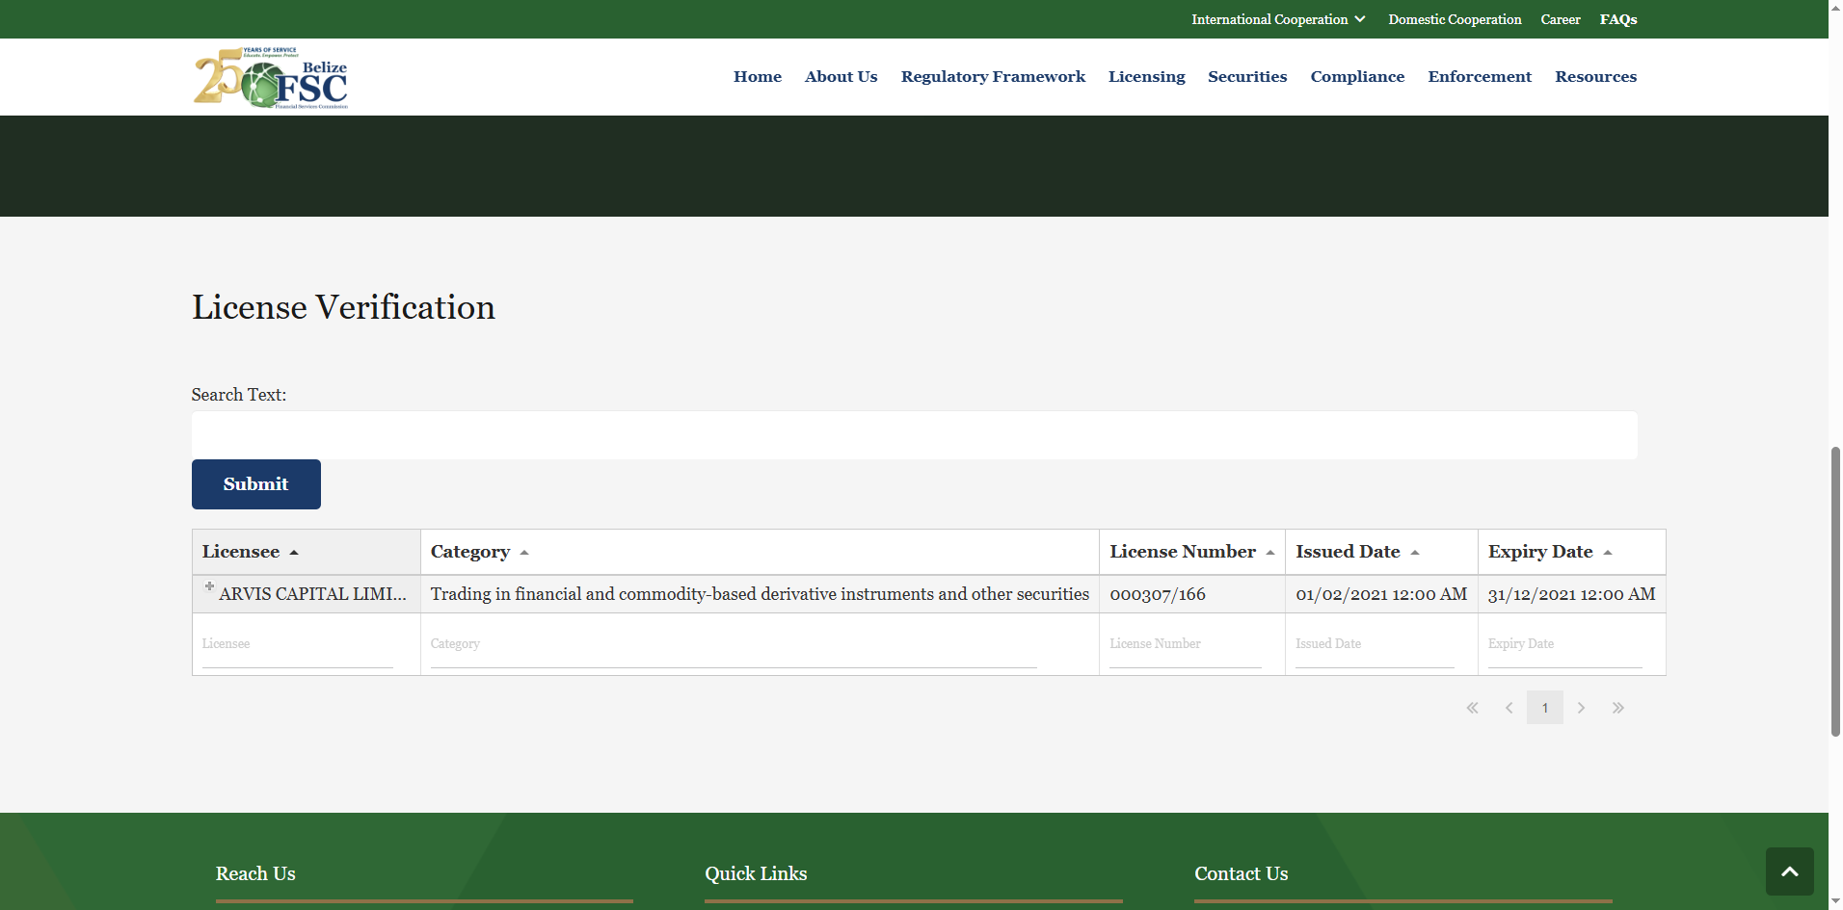Select expiry date 31/12/2021 12:00 AM cell
The width and height of the screenshot is (1843, 910).
tap(1571, 594)
